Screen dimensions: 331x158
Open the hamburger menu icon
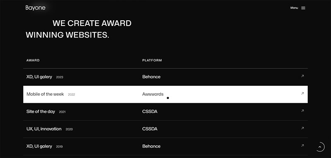coord(303,8)
